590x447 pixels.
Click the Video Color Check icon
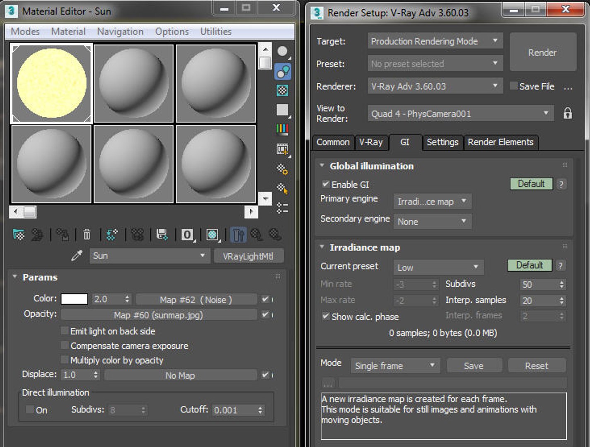pos(283,130)
